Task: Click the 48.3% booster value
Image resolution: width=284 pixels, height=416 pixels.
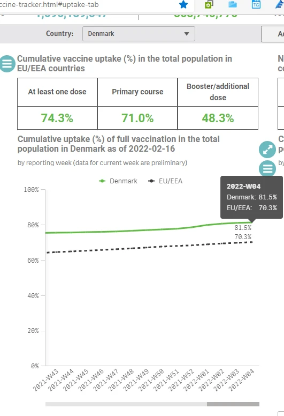Action: coord(218,118)
